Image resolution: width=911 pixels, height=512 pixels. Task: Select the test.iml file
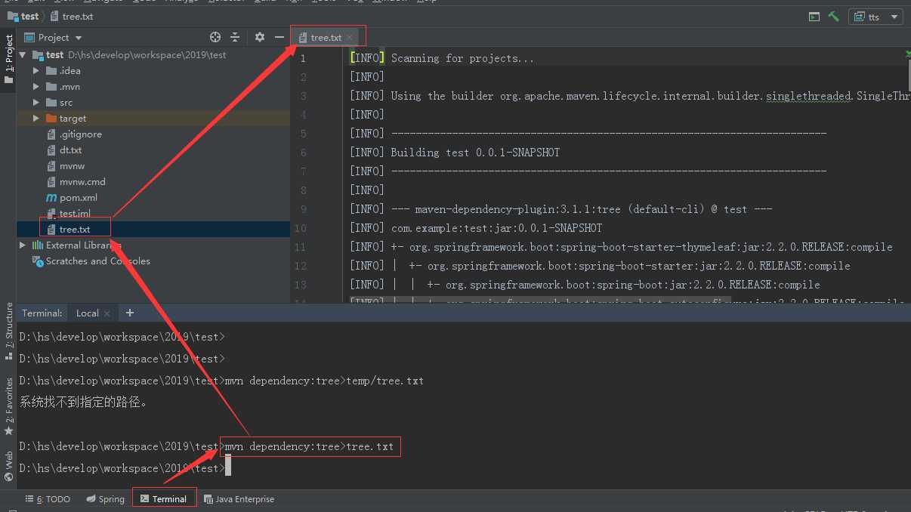point(75,213)
